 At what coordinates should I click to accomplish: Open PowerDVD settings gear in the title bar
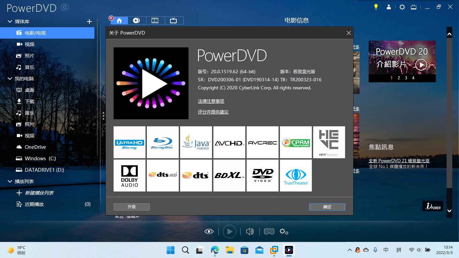point(402,7)
